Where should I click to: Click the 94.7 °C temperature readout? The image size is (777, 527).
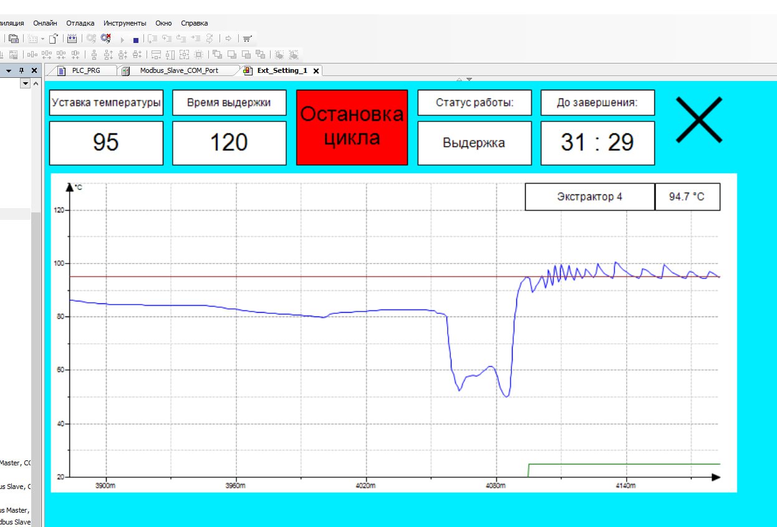point(687,197)
